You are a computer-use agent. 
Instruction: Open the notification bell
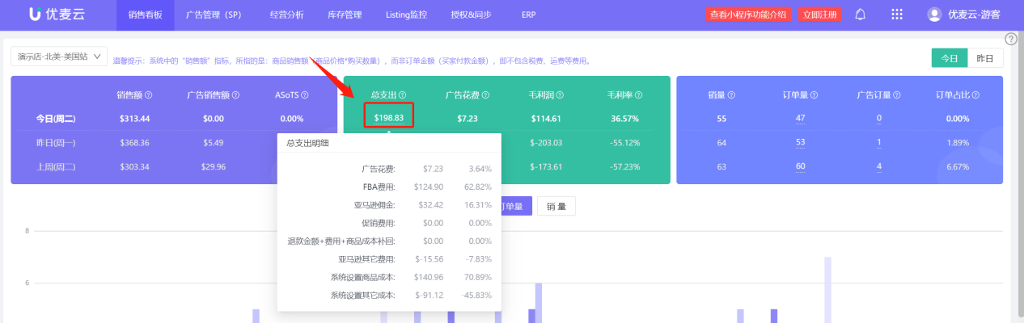click(x=860, y=15)
